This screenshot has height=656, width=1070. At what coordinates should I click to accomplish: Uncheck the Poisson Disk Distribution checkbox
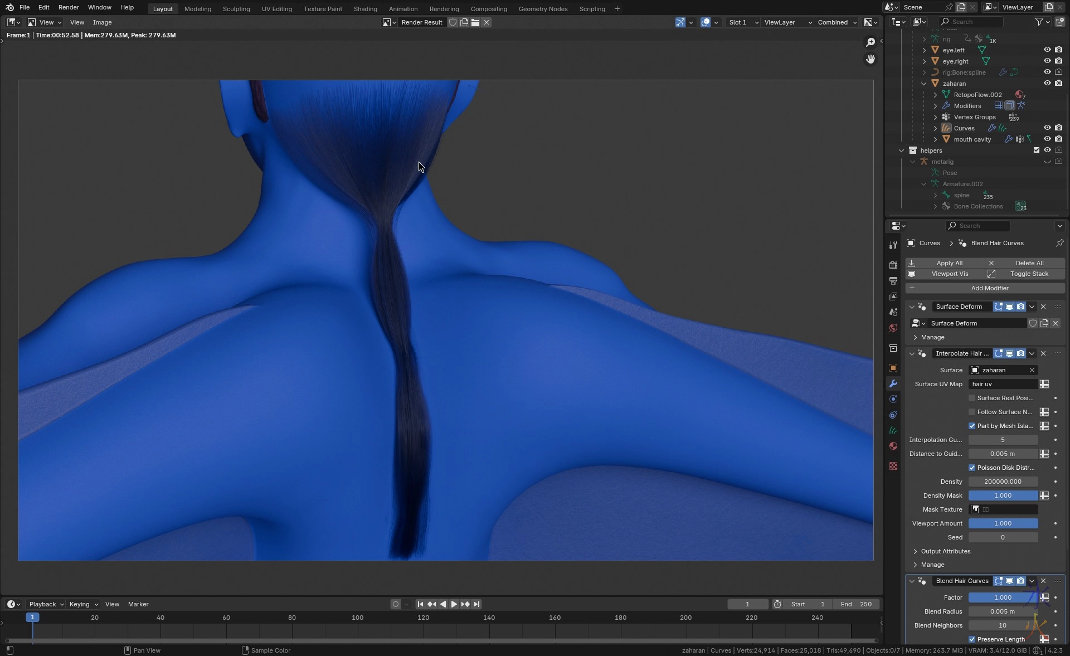(x=972, y=468)
